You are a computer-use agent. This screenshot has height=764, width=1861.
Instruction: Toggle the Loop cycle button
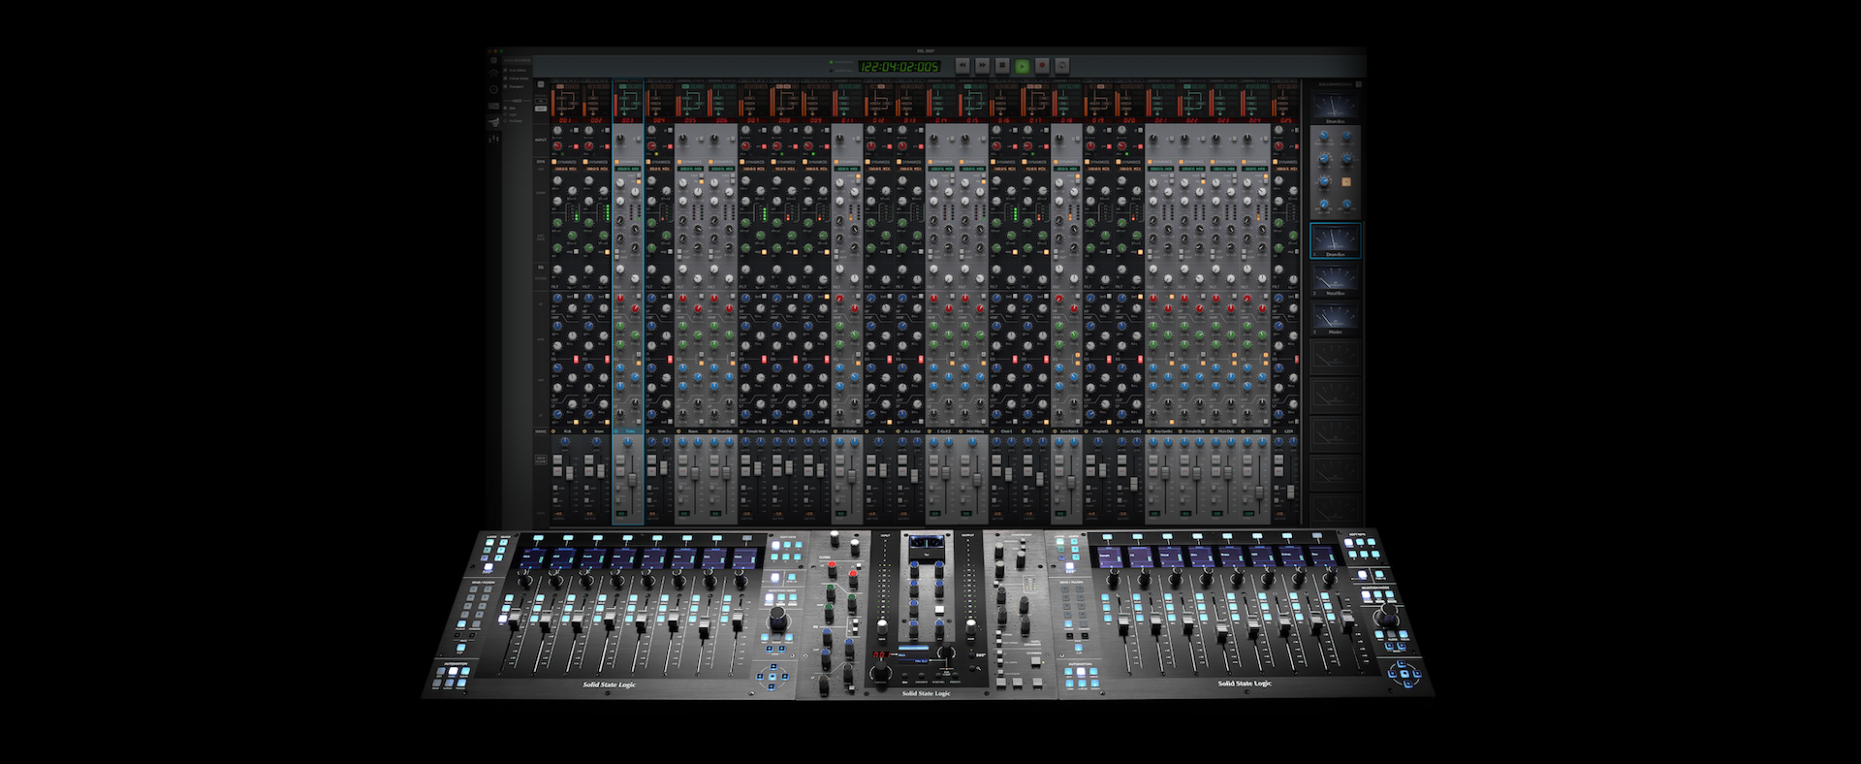[x=1062, y=66]
